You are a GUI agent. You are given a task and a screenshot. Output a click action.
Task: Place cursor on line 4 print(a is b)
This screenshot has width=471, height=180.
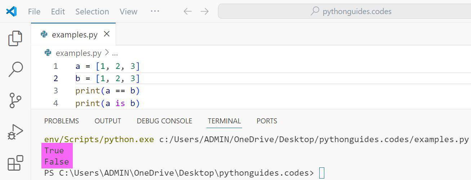point(107,104)
